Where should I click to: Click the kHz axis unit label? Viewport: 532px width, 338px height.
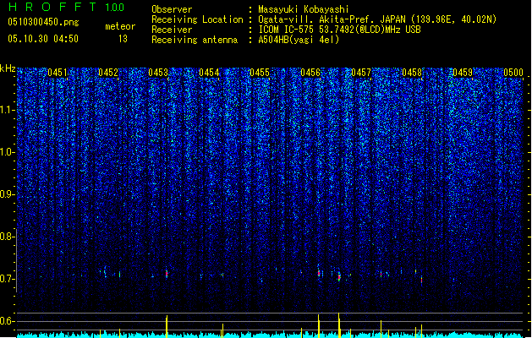[8, 68]
